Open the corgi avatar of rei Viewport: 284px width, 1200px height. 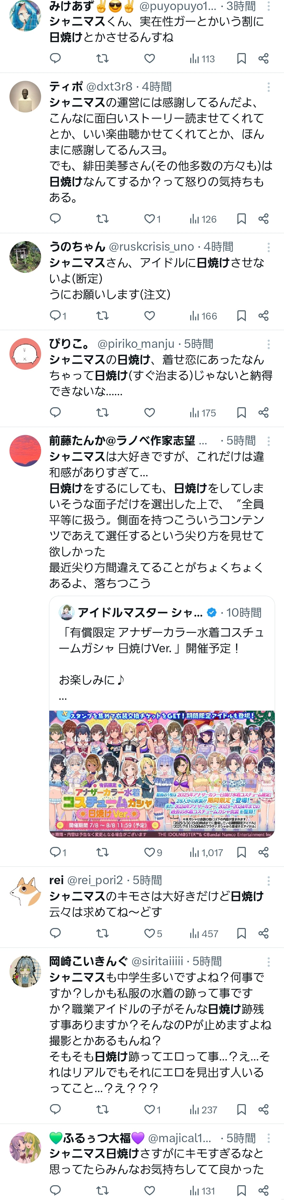(x=25, y=890)
